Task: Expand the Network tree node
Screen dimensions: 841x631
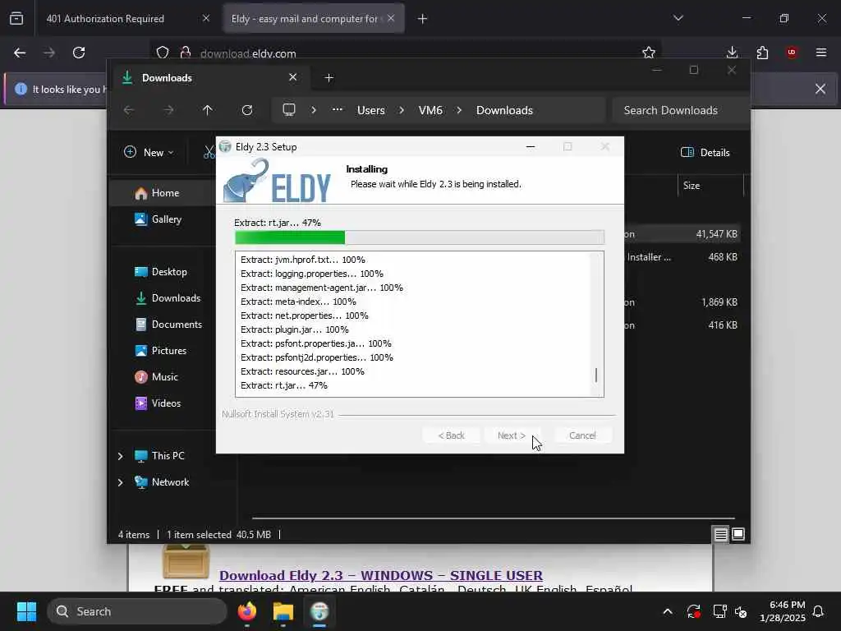Action: click(x=120, y=482)
